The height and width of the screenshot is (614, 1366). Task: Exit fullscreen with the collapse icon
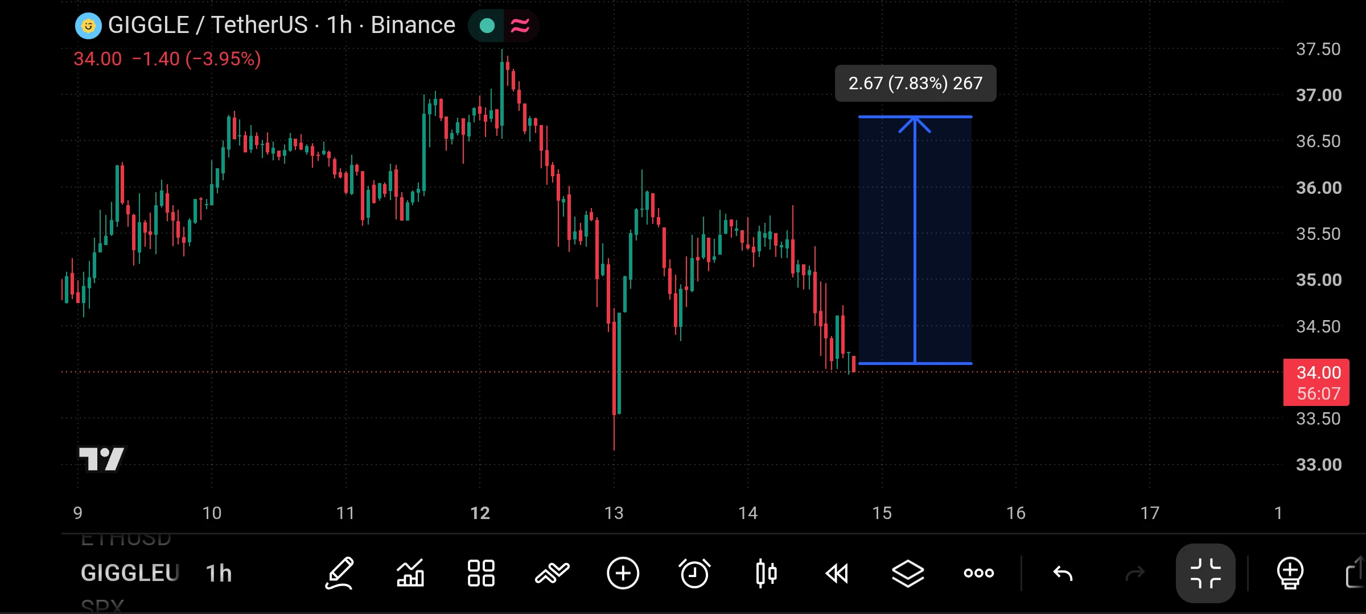tap(1205, 573)
